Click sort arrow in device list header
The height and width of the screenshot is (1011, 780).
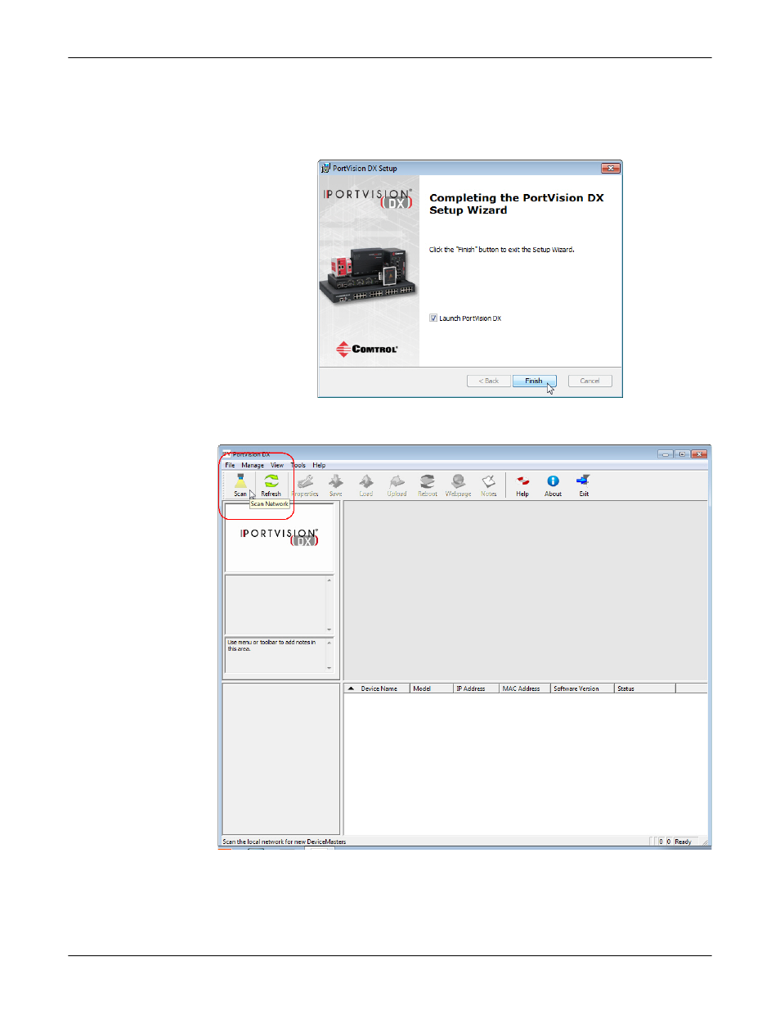351,688
